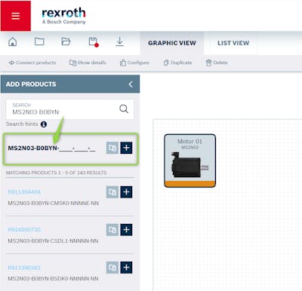Image resolution: width=302 pixels, height=291 pixels.
Task: Show details for MS2N03-B0BYN-CMSK0-NNNNE-NN
Action: click(112, 192)
